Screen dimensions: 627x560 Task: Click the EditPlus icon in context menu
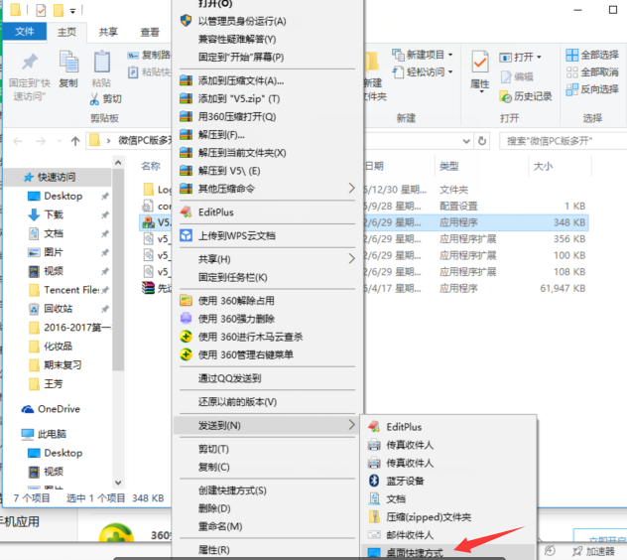[186, 212]
